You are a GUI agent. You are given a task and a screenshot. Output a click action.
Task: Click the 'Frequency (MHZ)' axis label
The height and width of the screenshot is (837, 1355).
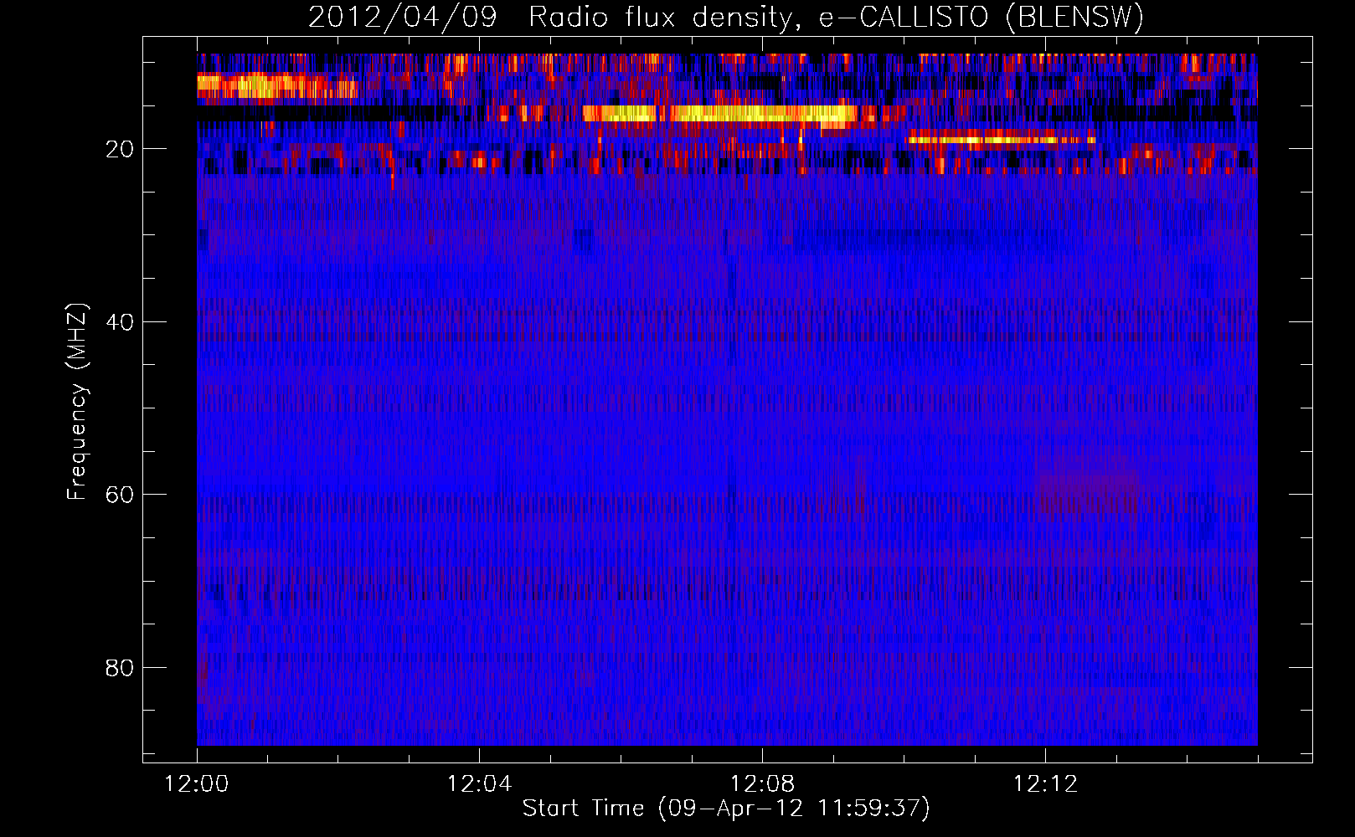click(x=77, y=402)
